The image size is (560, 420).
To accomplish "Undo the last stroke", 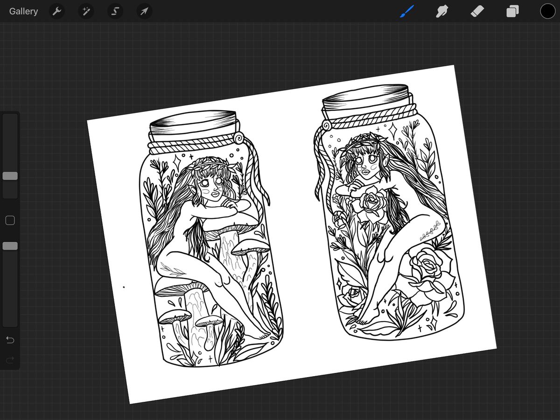I will click(x=10, y=340).
